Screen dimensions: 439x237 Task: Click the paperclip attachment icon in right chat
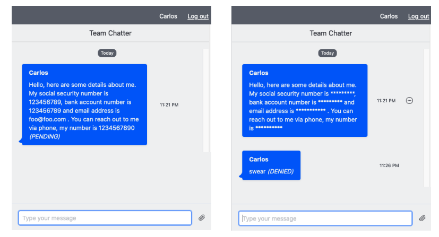point(422,218)
